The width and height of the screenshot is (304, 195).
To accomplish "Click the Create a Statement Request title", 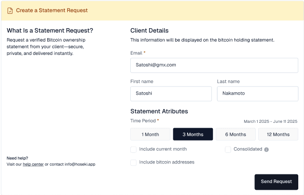I will [52, 10].
